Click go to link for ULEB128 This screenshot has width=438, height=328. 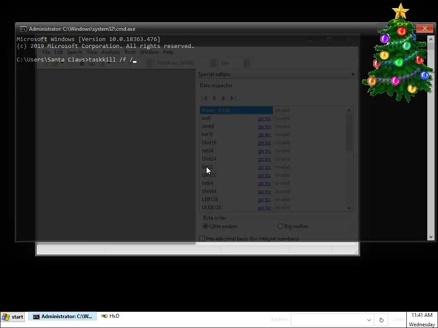point(264,208)
